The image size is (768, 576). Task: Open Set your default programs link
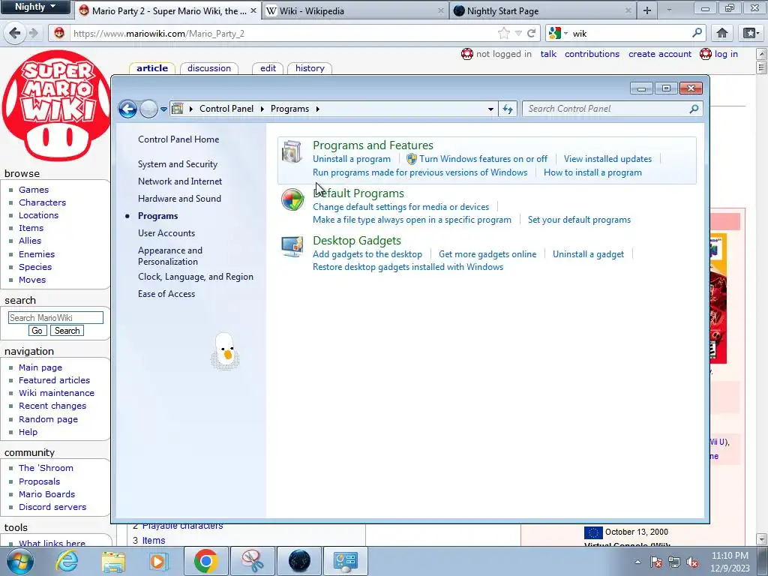579,220
